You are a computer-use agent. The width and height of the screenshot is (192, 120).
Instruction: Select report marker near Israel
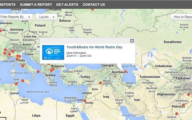point(85,101)
